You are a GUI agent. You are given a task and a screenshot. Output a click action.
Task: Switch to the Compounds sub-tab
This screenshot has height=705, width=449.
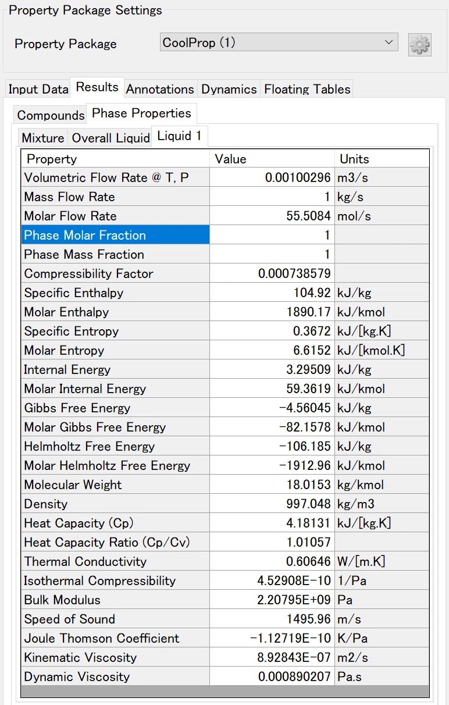click(x=51, y=115)
